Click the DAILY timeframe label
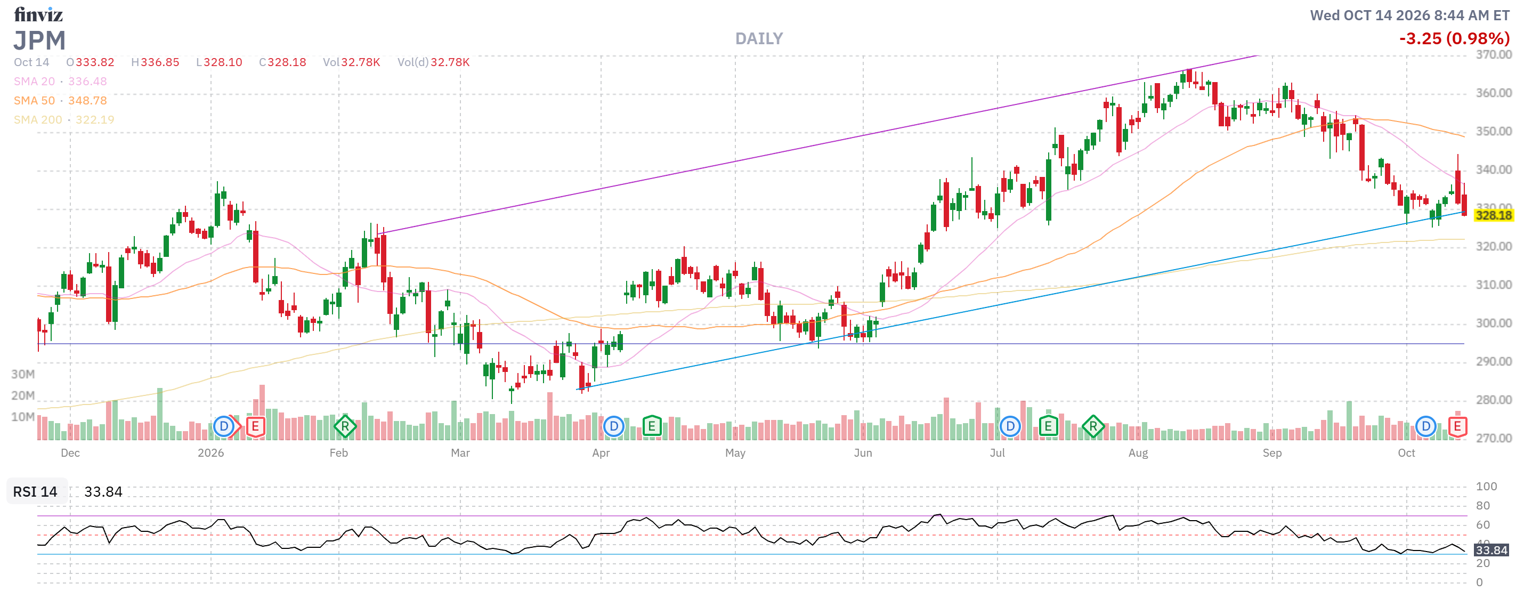The image size is (1524, 599). click(759, 39)
